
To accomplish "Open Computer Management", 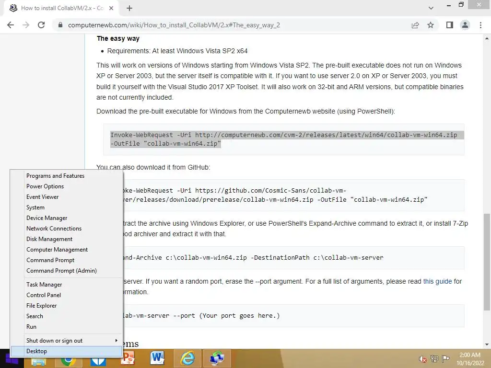I will 66,250.
